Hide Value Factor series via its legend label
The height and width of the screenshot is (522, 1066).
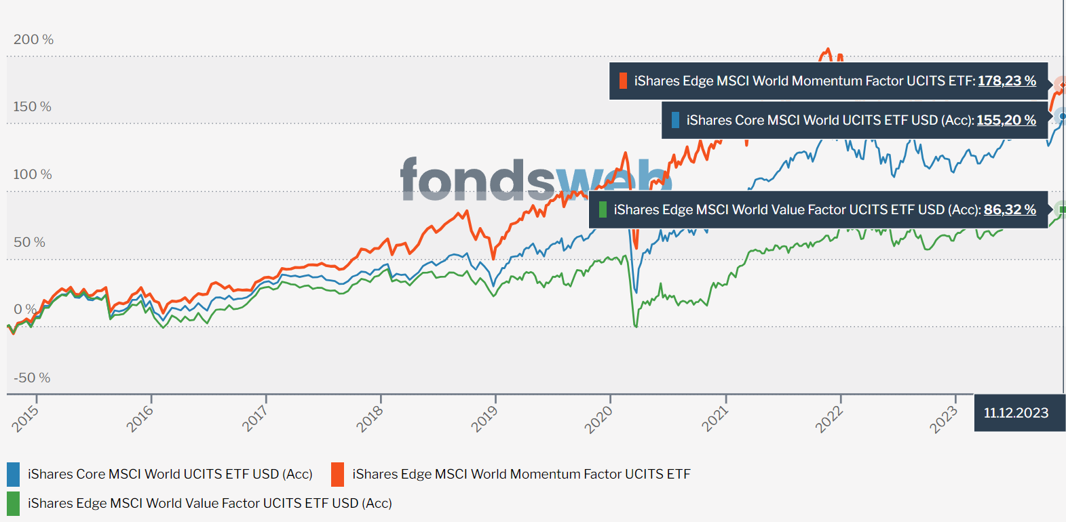tap(210, 504)
